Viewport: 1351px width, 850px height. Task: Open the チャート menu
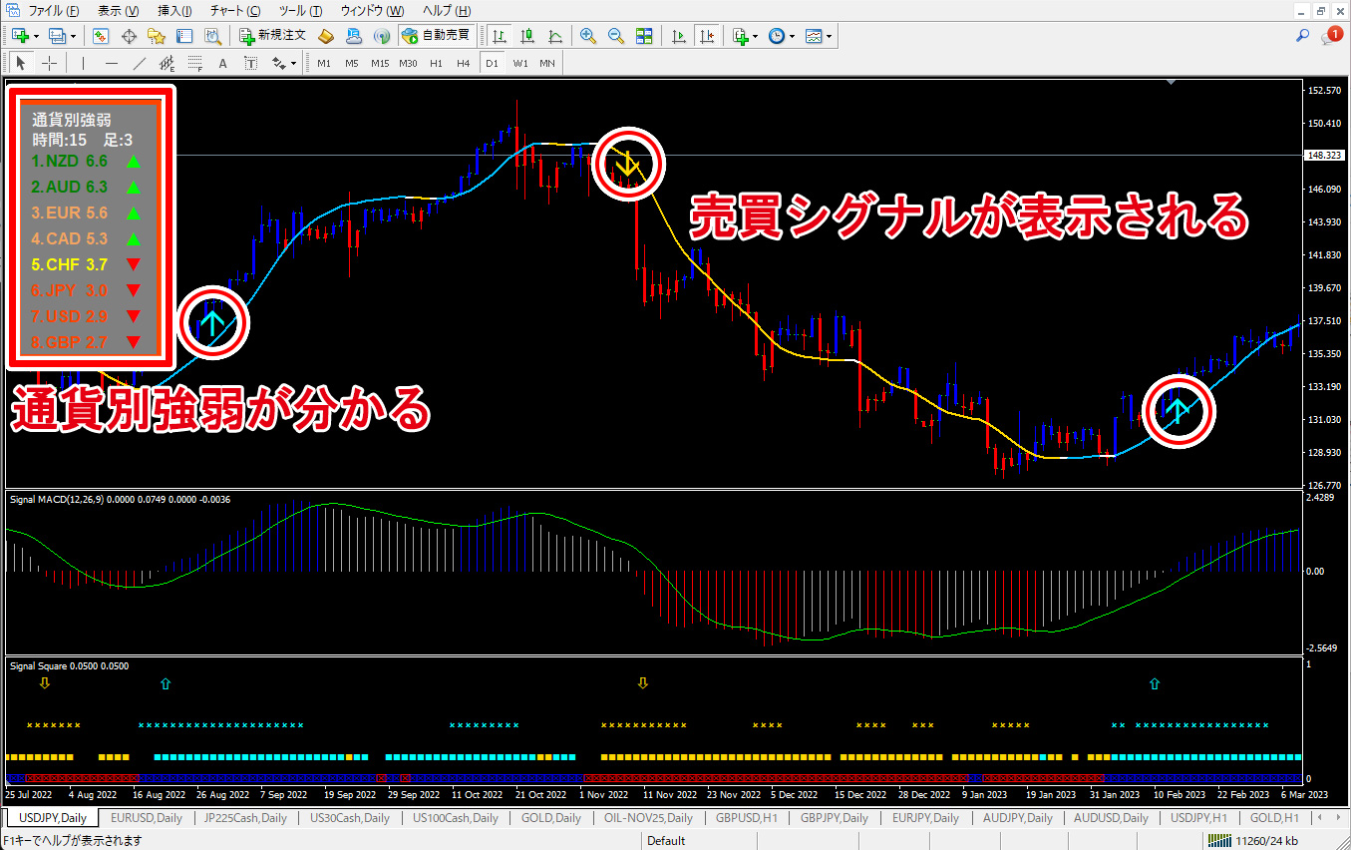234,11
